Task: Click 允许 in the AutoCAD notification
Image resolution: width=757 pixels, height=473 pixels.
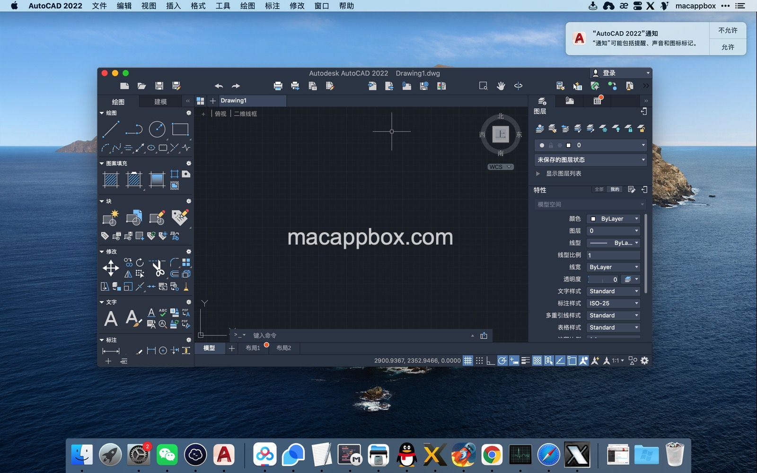Action: tap(728, 47)
